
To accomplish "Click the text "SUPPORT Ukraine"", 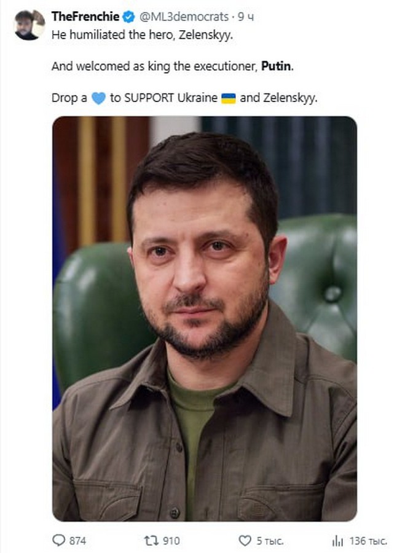I will pos(170,98).
